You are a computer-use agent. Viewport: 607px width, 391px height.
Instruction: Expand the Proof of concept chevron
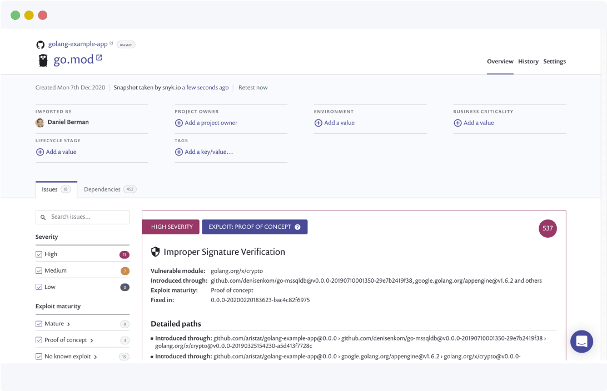[92, 340]
